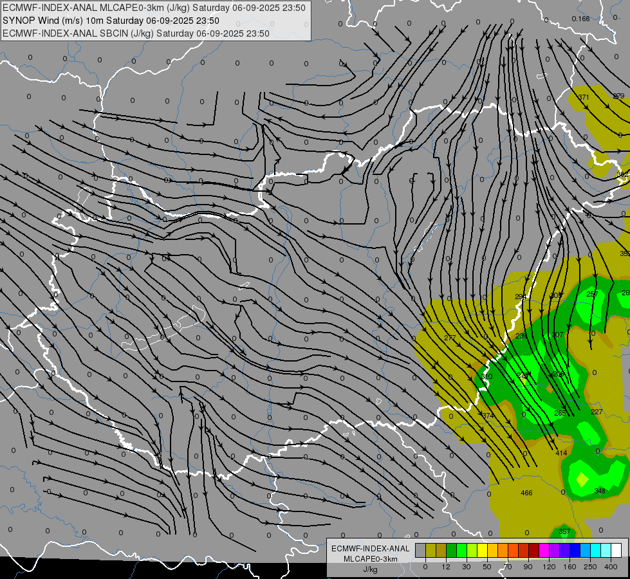Screen dimensions: 630x579
Task: Click the SYNOP Wind 10m title line
Action: tap(111, 21)
